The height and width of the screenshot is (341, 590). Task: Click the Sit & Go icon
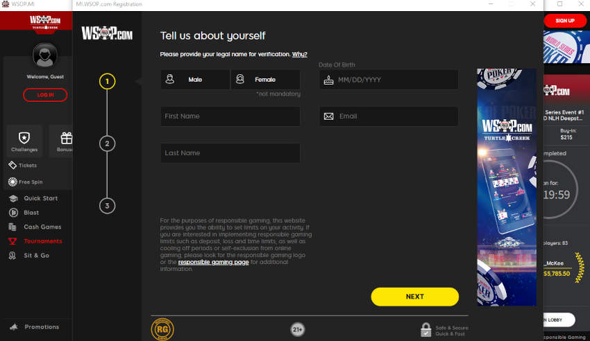click(x=12, y=256)
